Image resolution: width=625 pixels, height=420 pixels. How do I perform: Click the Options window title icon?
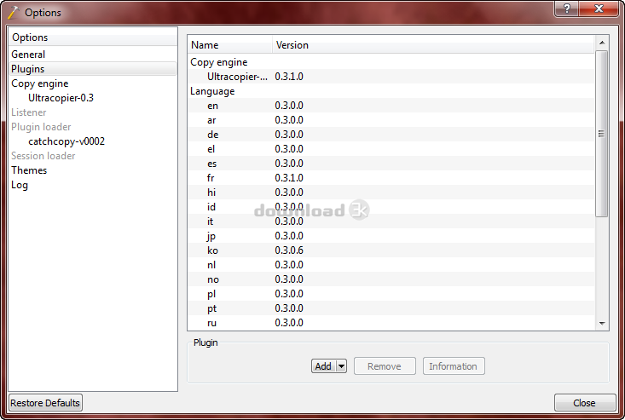click(x=13, y=13)
